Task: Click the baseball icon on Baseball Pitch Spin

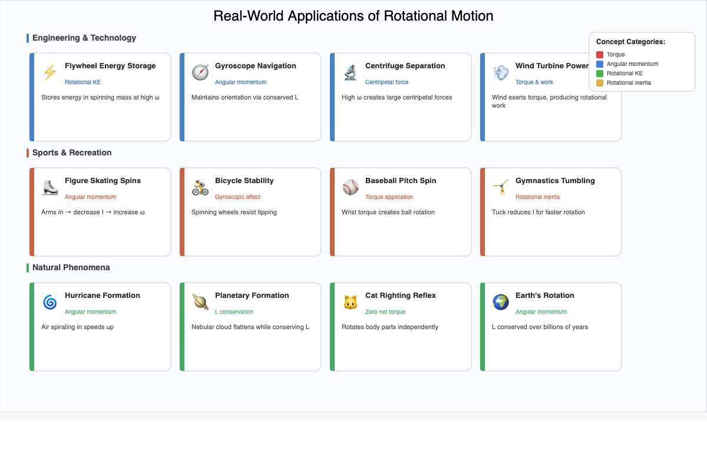Action: 350,187
